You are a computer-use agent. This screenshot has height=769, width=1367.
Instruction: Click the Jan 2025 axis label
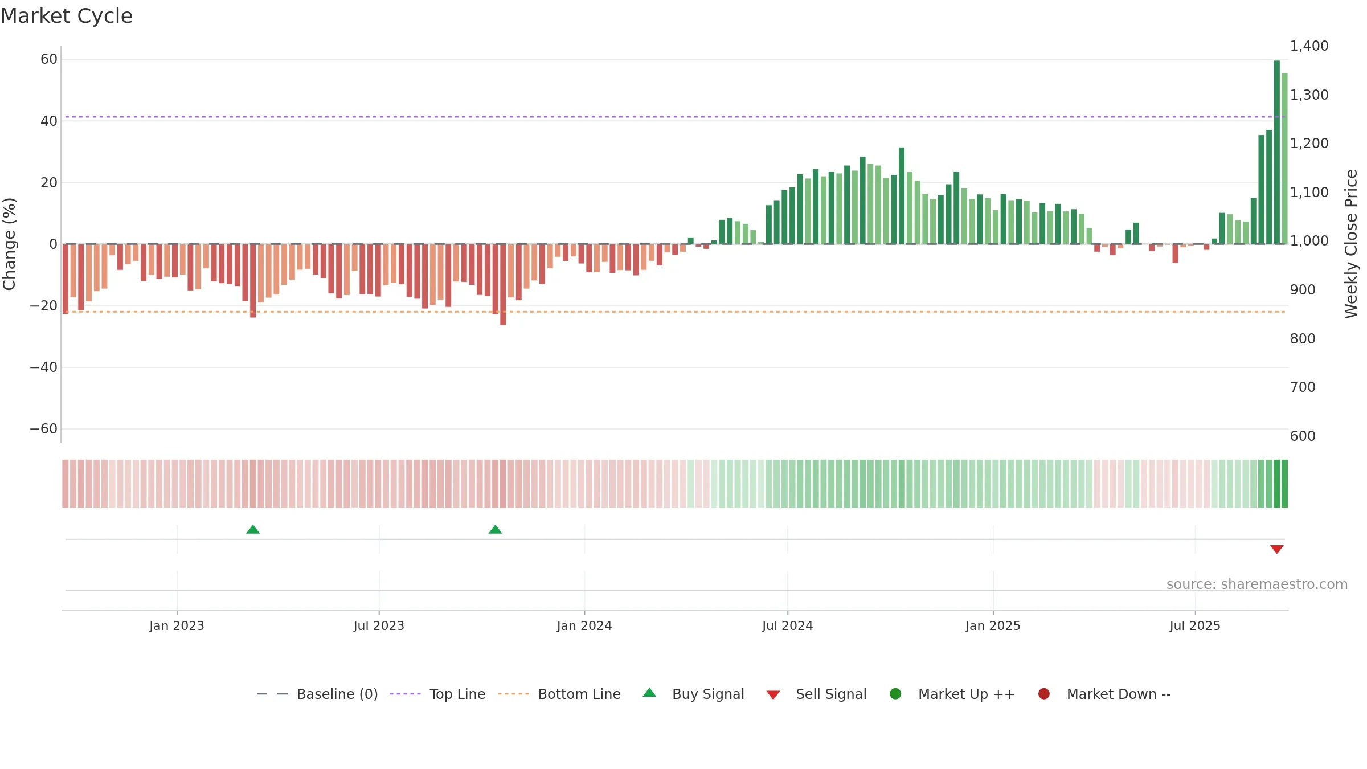click(x=993, y=625)
